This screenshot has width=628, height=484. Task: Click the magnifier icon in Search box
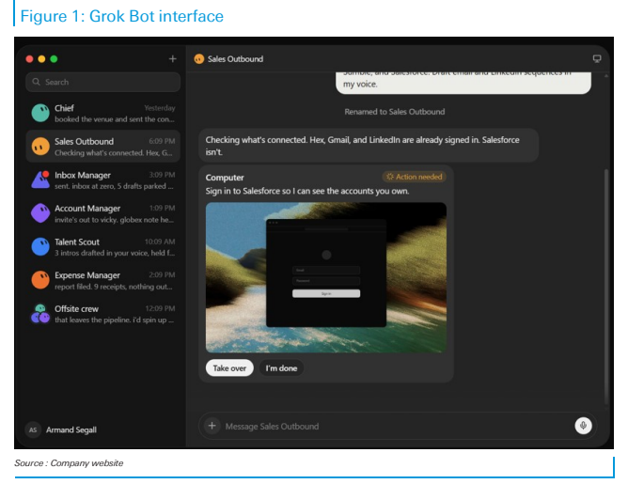[36, 82]
